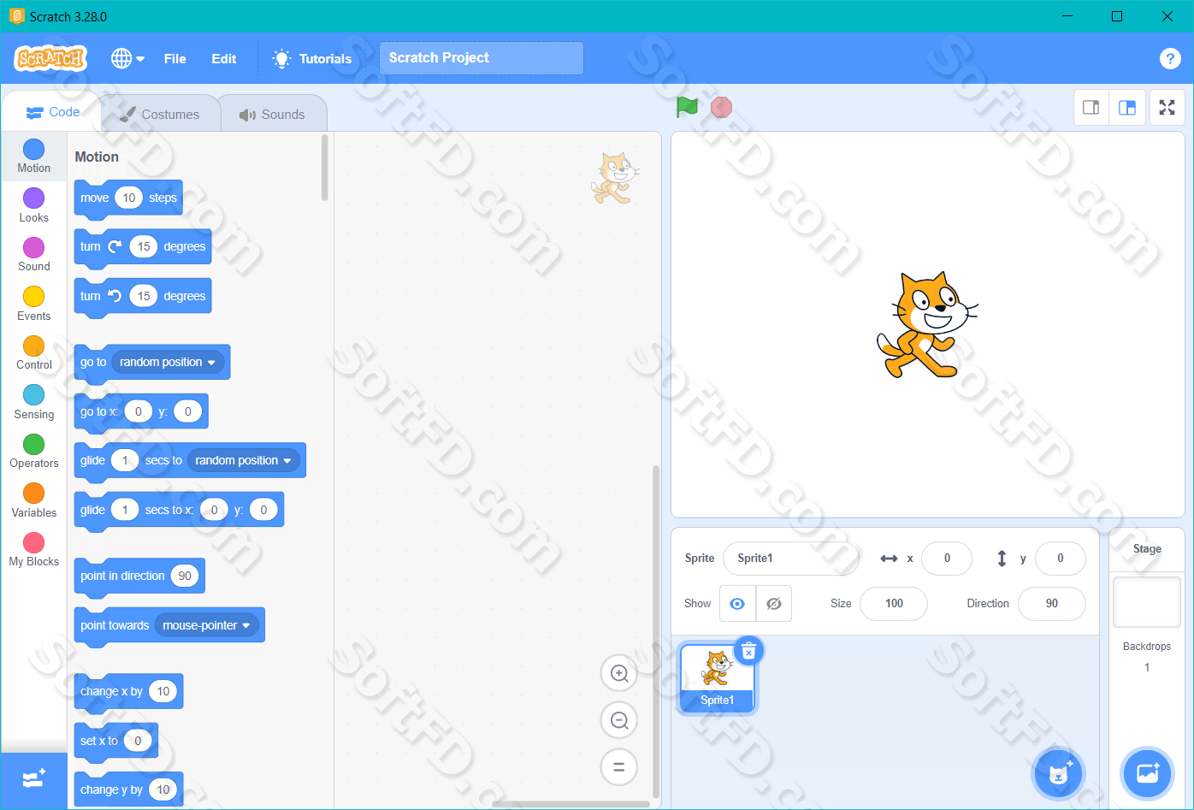This screenshot has height=810, width=1194.
Task: Click the Choose a Backdrop button
Action: (1147, 773)
